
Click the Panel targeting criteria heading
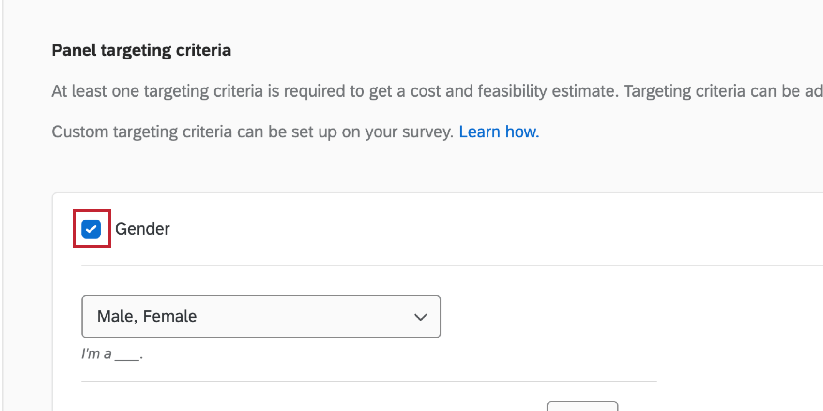point(141,50)
